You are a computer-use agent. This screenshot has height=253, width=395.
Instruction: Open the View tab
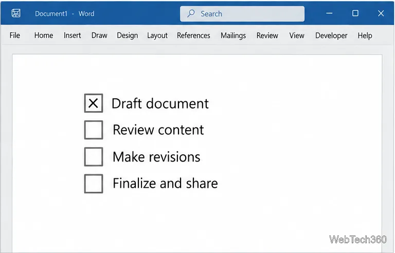pyautogui.click(x=297, y=35)
